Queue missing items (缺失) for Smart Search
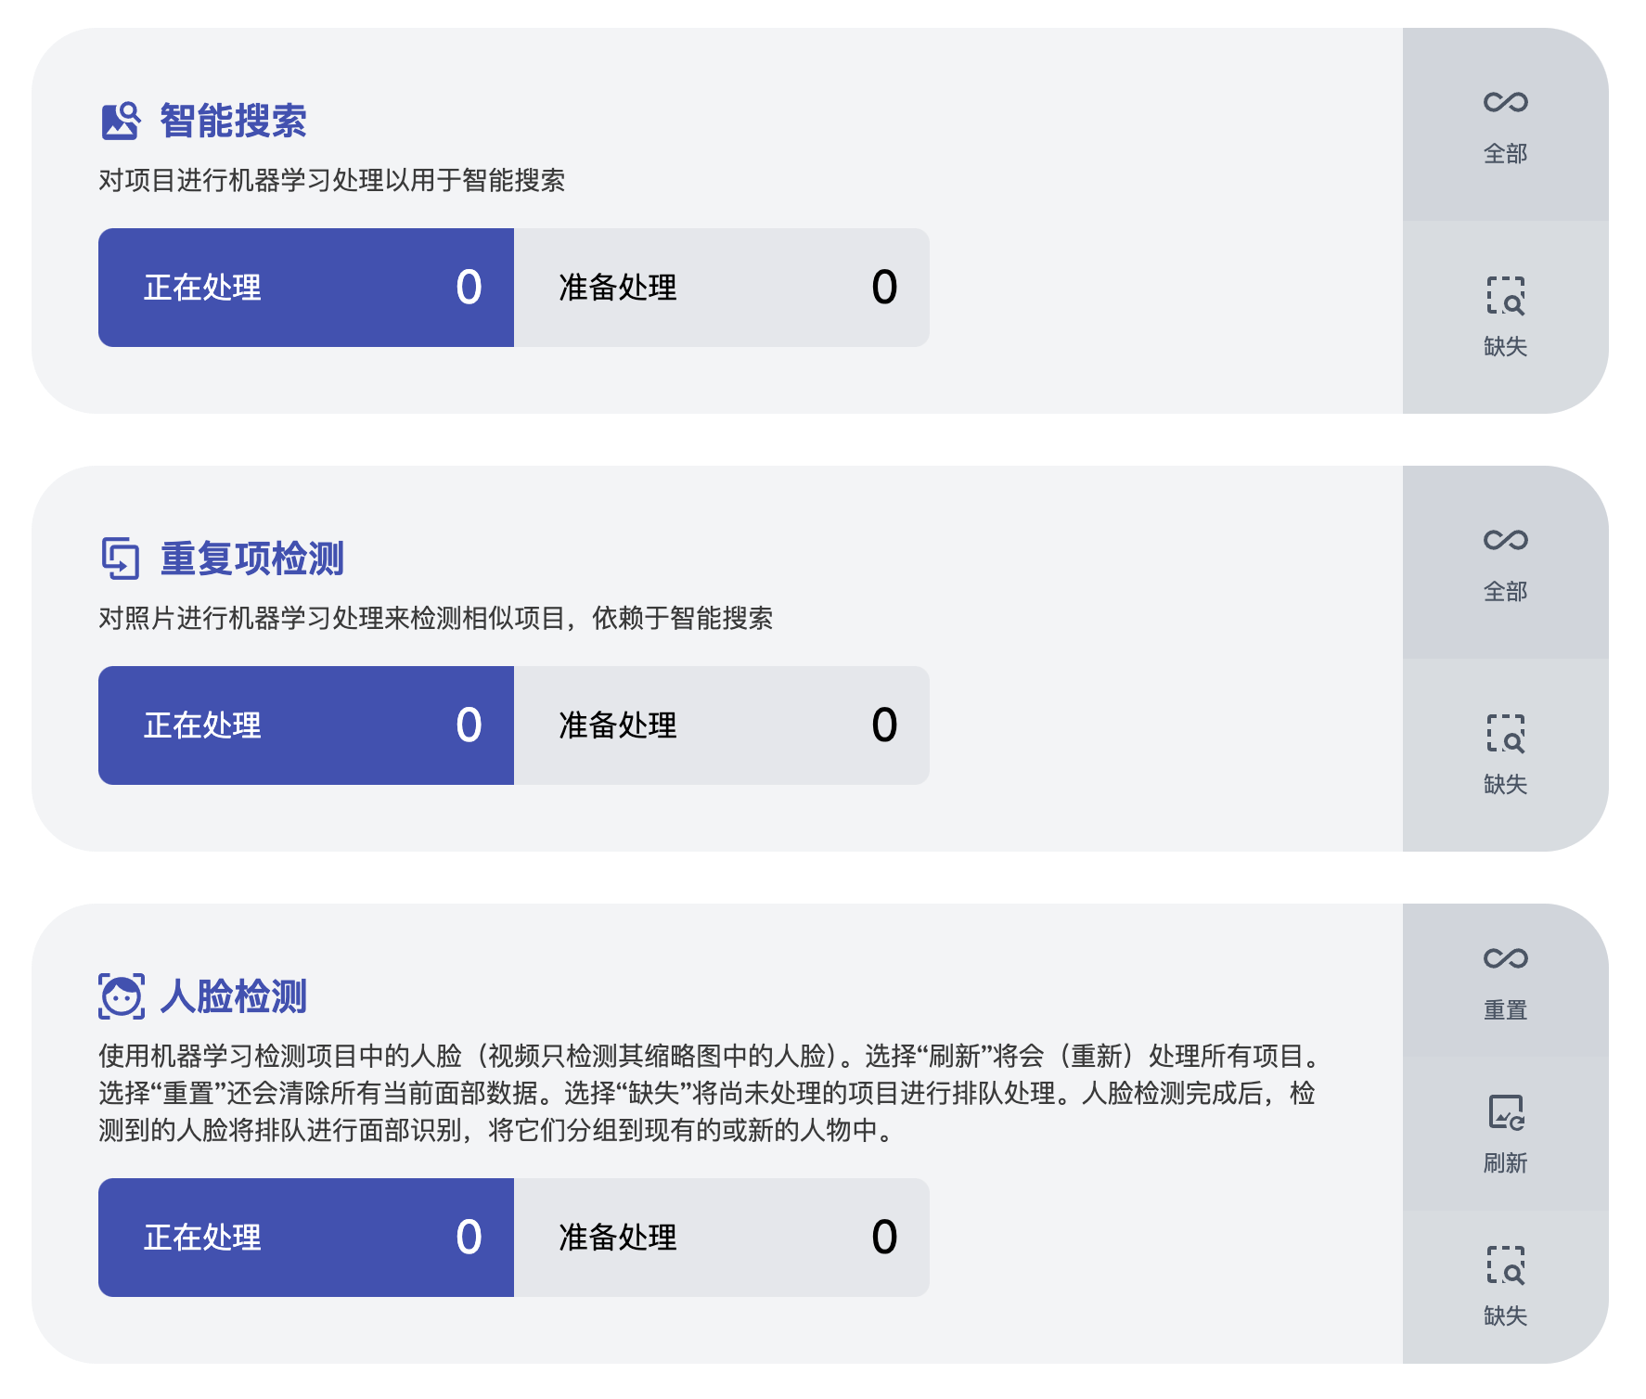 [1505, 317]
